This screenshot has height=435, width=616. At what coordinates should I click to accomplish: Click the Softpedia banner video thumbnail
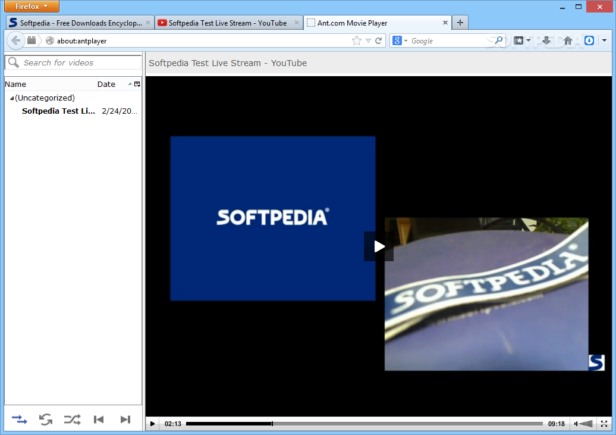click(x=486, y=294)
